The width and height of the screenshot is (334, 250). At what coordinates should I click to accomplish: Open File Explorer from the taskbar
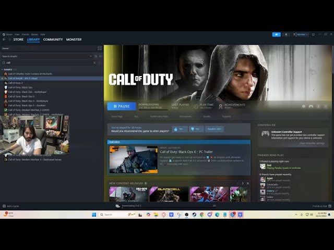[x=156, y=215]
